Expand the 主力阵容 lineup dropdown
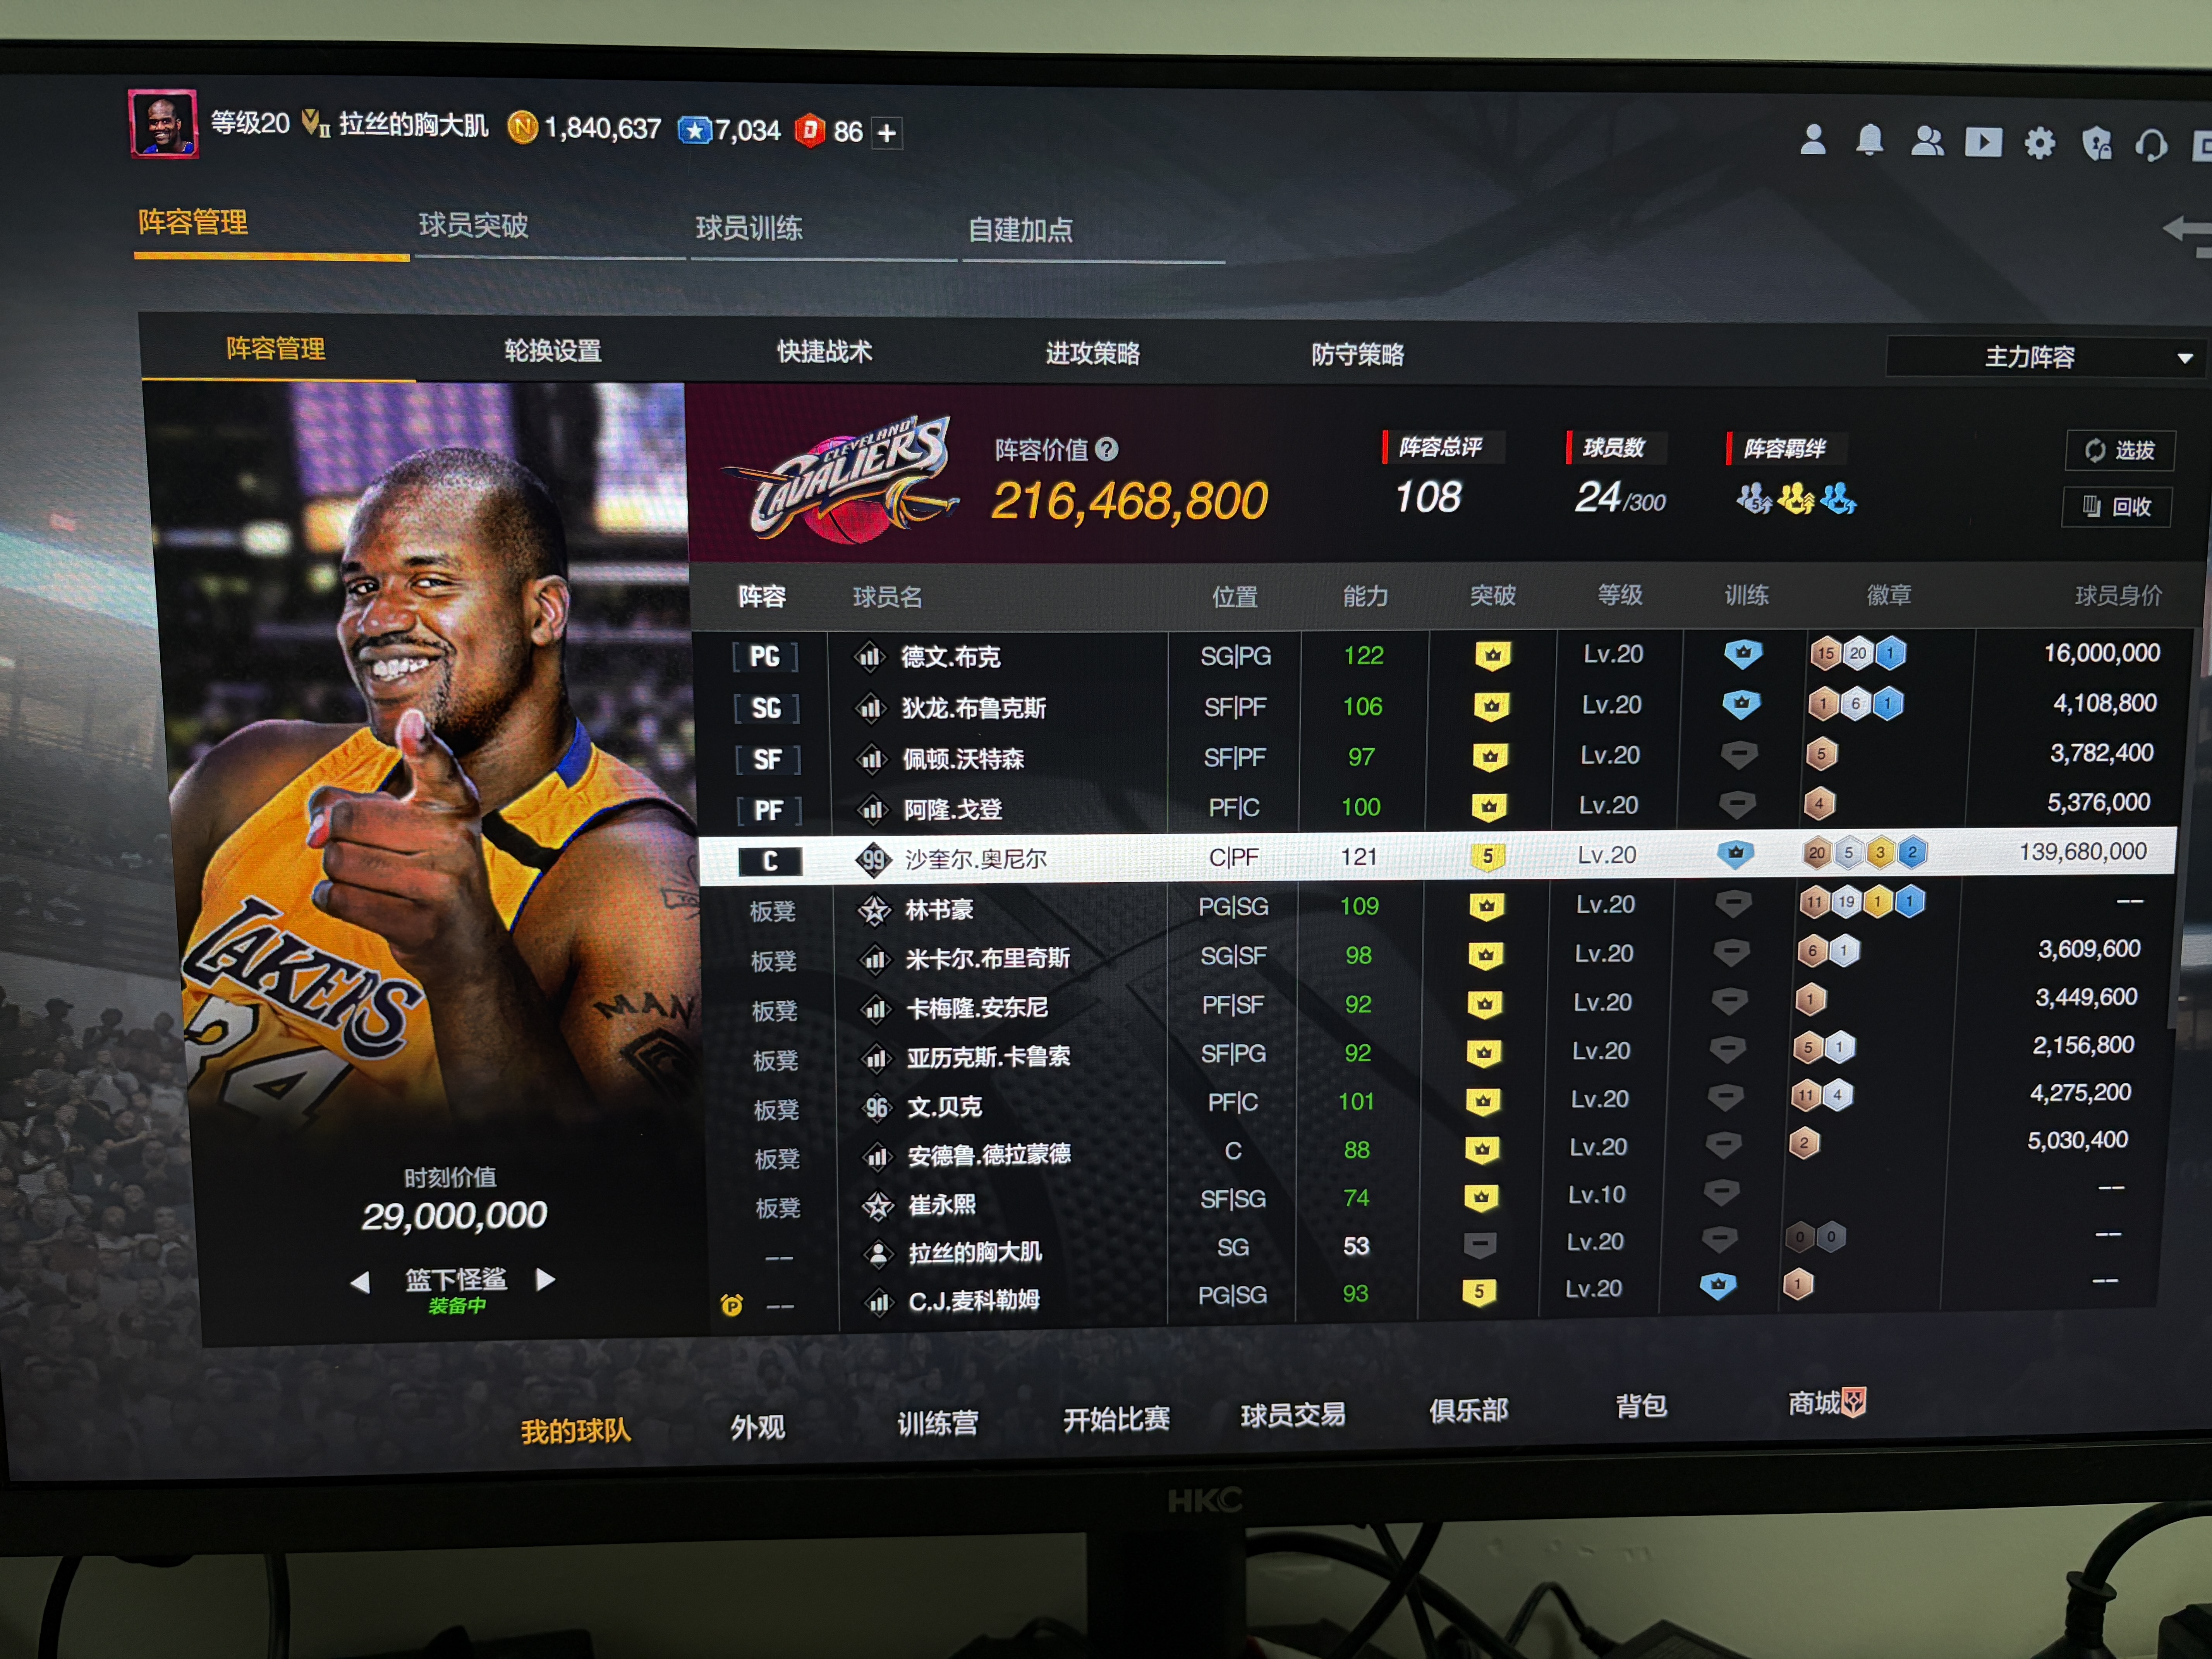 coord(2045,357)
